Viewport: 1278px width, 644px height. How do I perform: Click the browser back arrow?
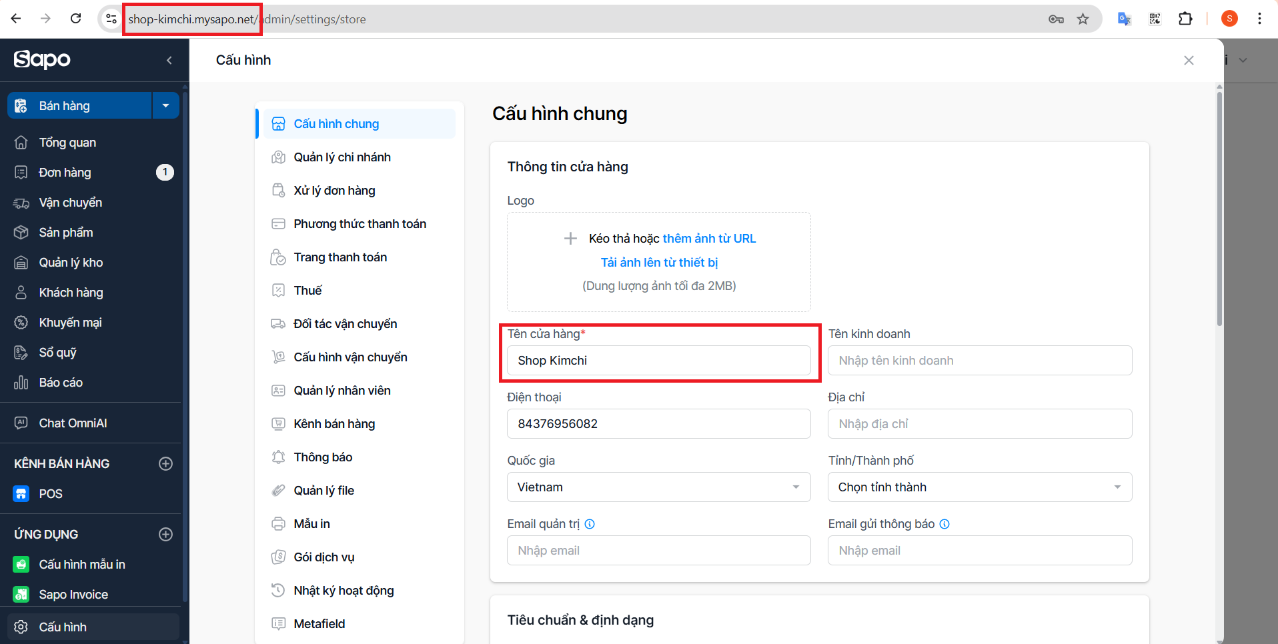[x=16, y=19]
